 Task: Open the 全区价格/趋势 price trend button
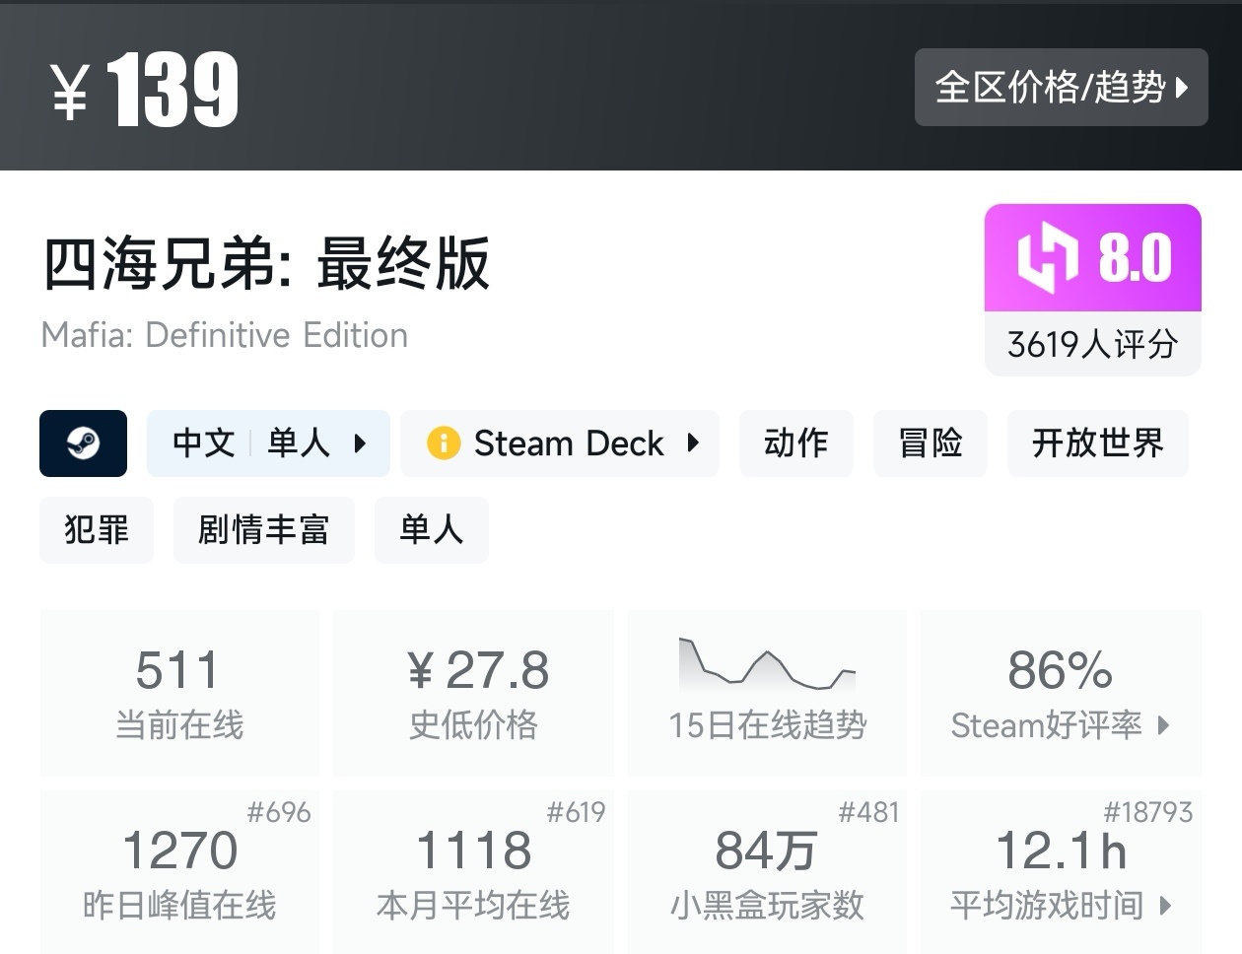pyautogui.click(x=1061, y=88)
